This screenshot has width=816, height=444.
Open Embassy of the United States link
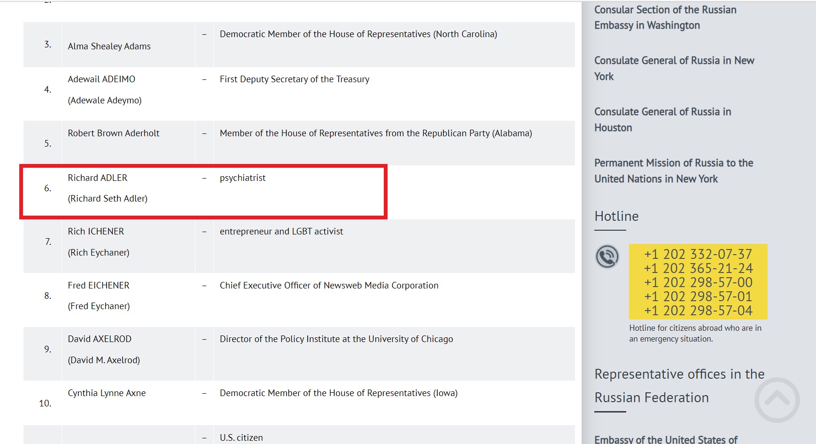point(666,440)
